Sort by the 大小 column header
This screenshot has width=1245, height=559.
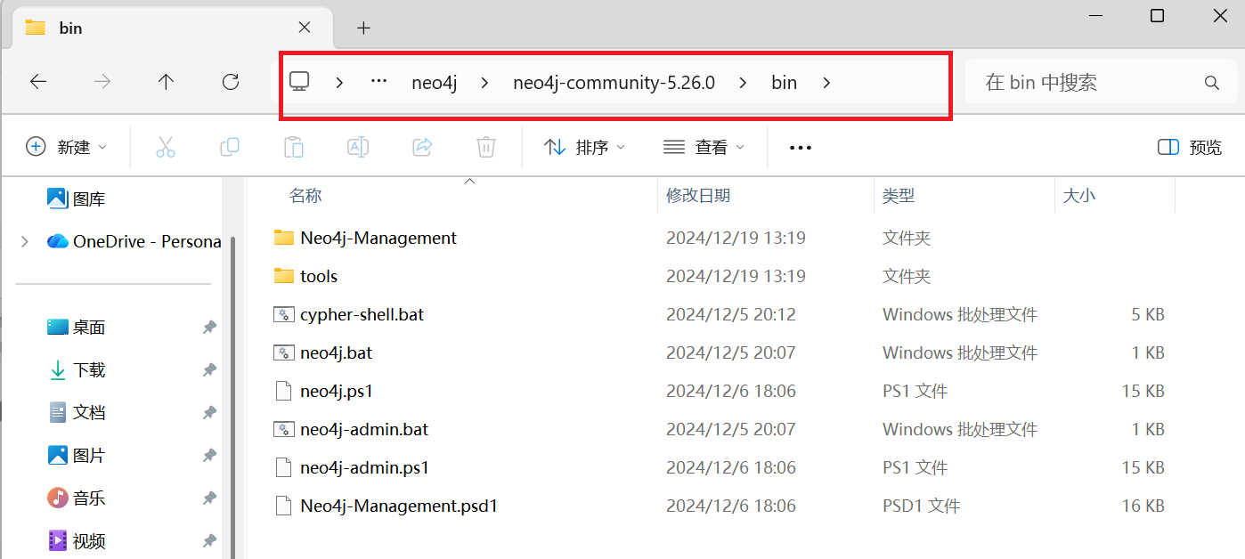click(x=1079, y=196)
